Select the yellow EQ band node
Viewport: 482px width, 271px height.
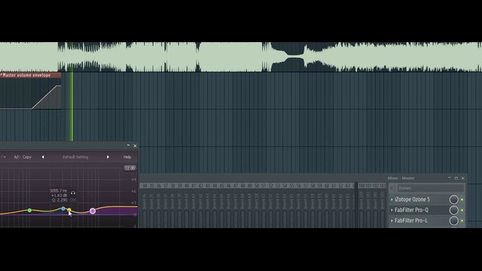coord(69,210)
